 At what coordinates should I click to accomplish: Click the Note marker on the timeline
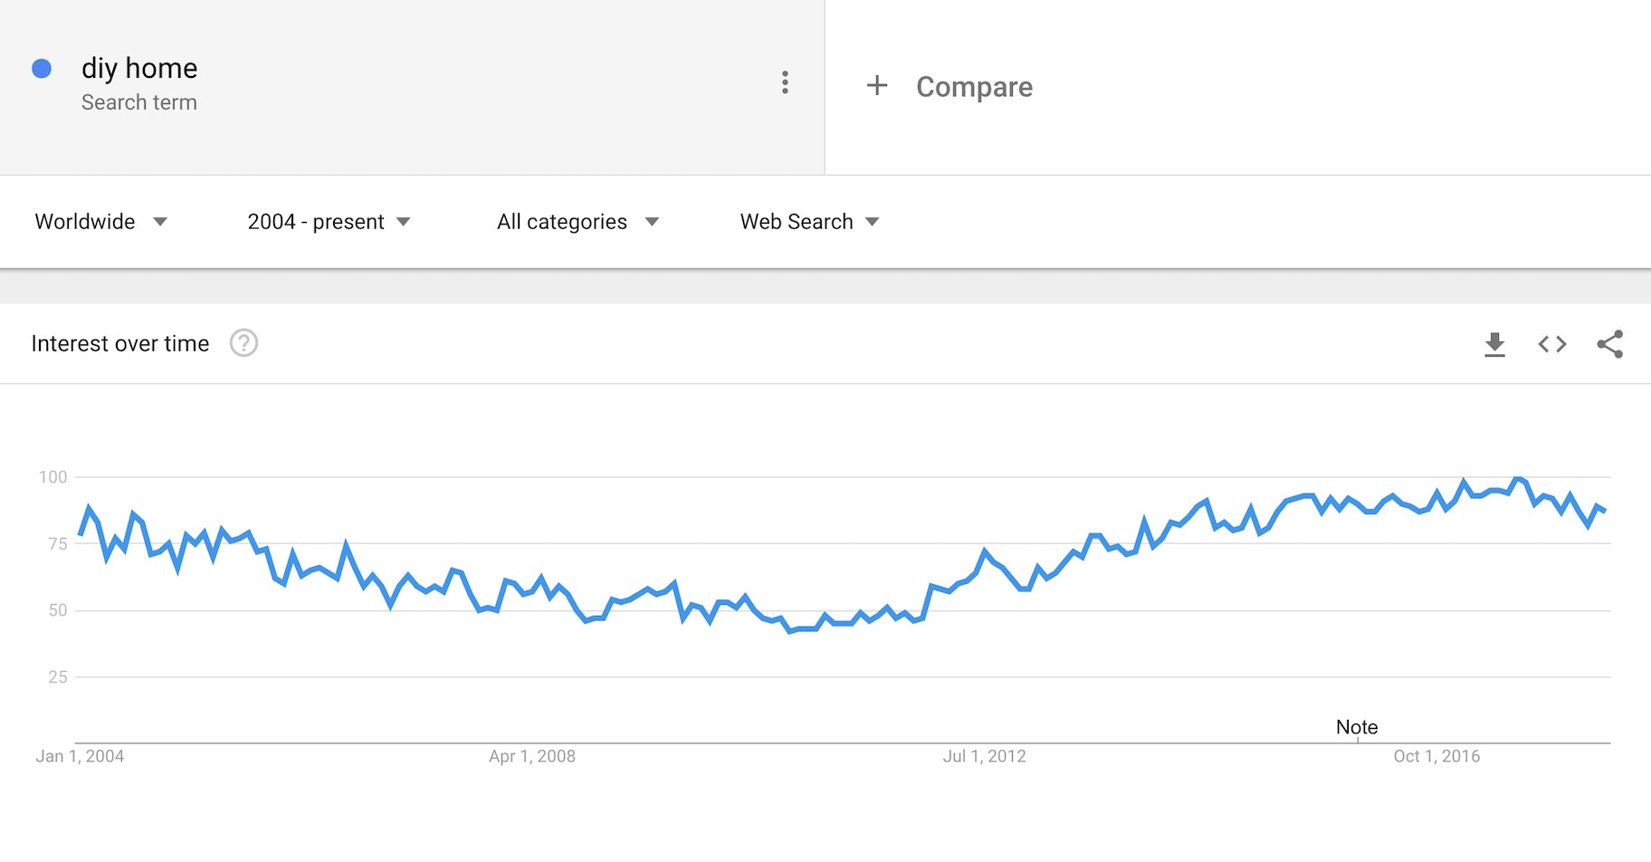pyautogui.click(x=1357, y=727)
